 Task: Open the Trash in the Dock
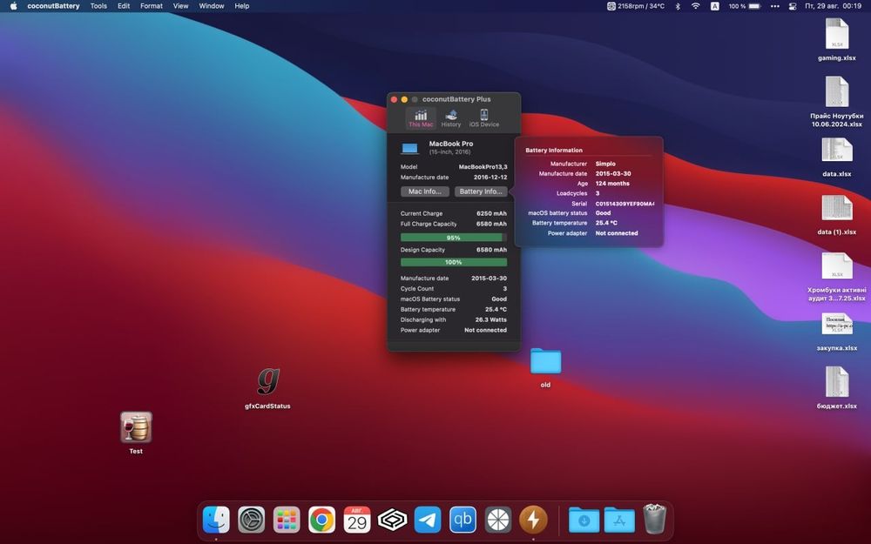point(654,519)
